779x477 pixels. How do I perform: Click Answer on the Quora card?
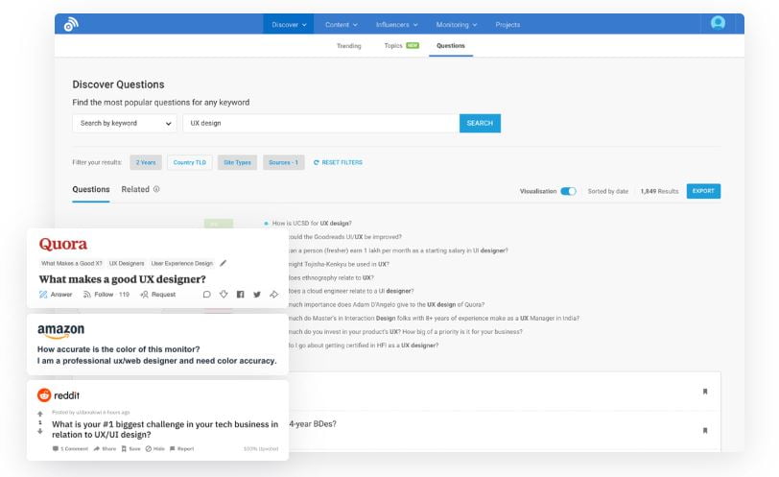(x=56, y=295)
